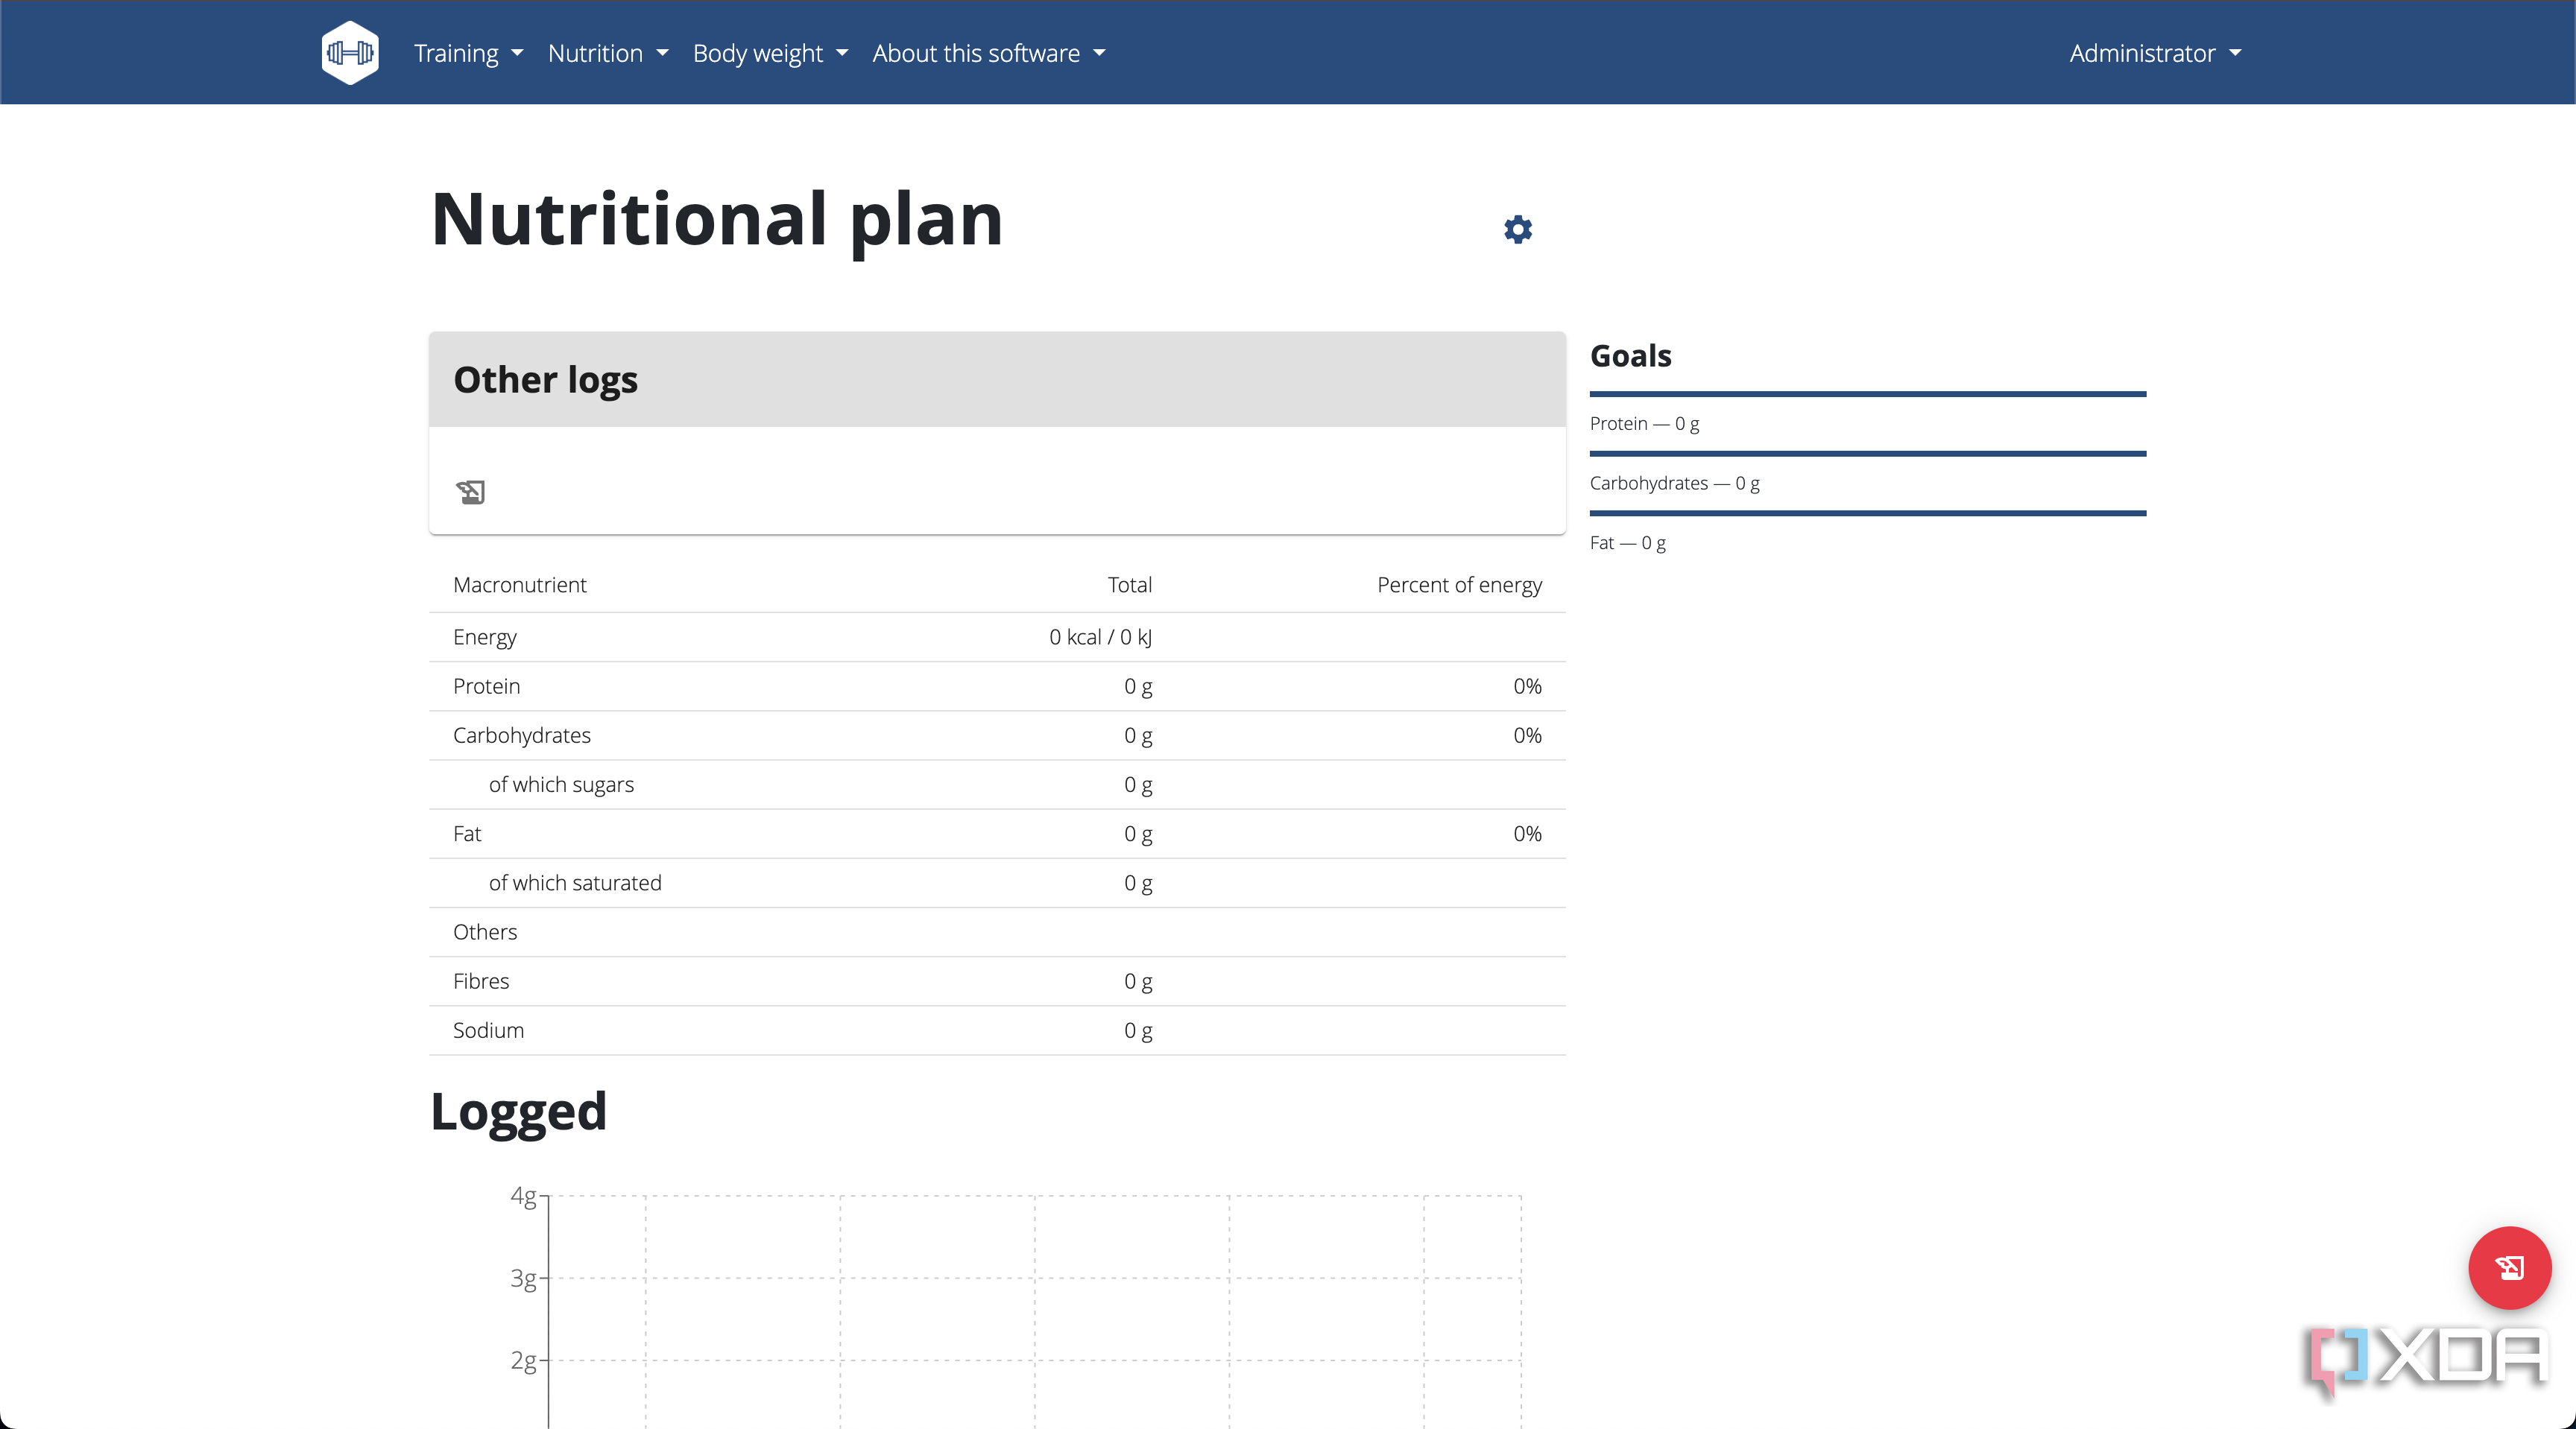Click the 'Carbohydrates — 0 g' goal text
The image size is (2576, 1429).
coord(1675,484)
